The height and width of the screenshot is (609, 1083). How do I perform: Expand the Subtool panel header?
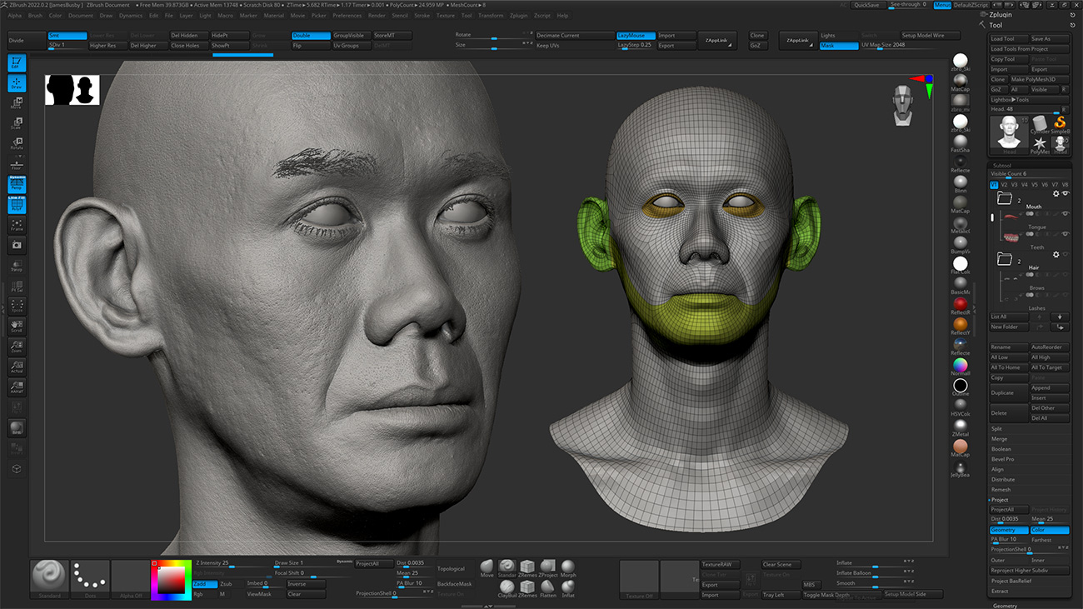click(x=1002, y=166)
